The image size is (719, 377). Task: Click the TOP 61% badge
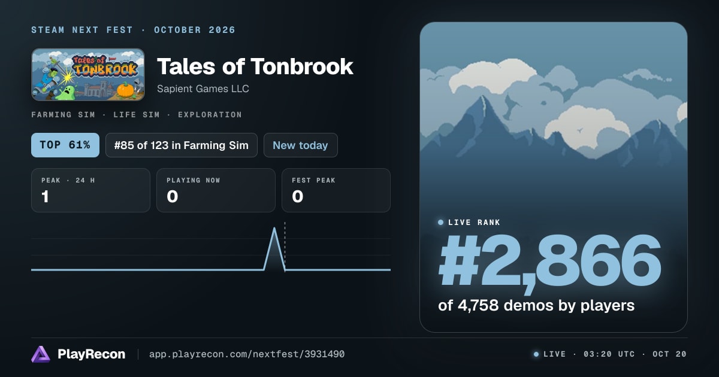65,145
